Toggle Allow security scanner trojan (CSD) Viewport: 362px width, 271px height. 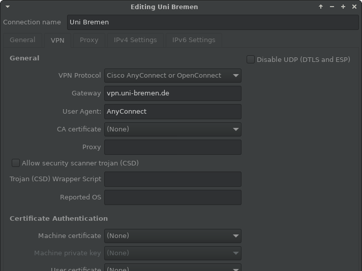(x=16, y=163)
